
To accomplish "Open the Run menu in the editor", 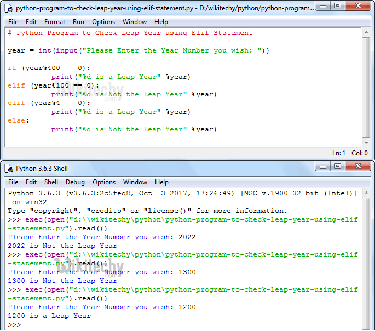I will tap(79, 22).
